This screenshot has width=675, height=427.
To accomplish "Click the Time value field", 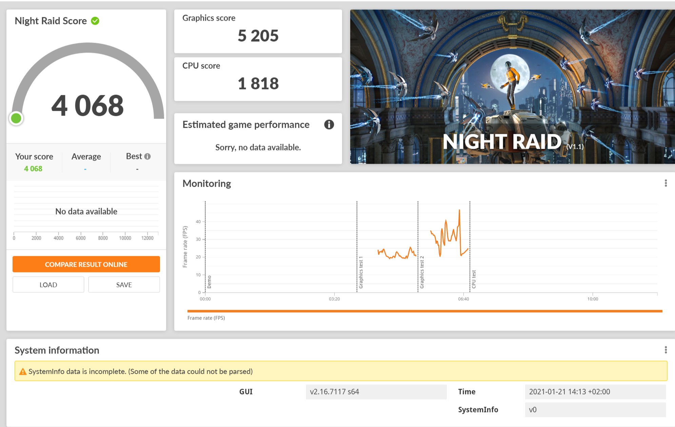I will point(595,392).
